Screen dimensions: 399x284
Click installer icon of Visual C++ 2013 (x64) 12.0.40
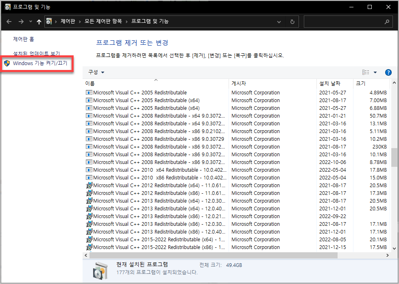(x=89, y=209)
